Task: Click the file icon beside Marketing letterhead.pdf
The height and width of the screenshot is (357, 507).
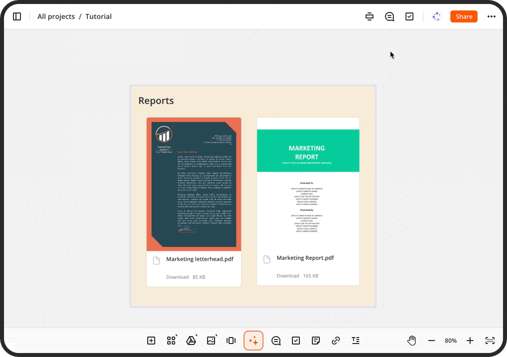Action: tap(157, 261)
